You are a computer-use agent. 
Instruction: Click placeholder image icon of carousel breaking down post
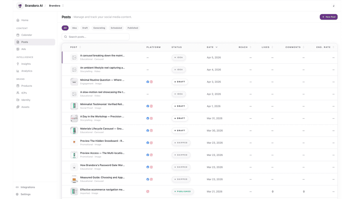(74, 58)
